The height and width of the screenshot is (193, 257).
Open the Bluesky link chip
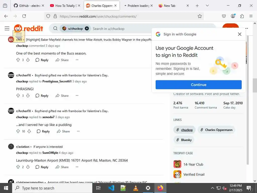point(184,140)
